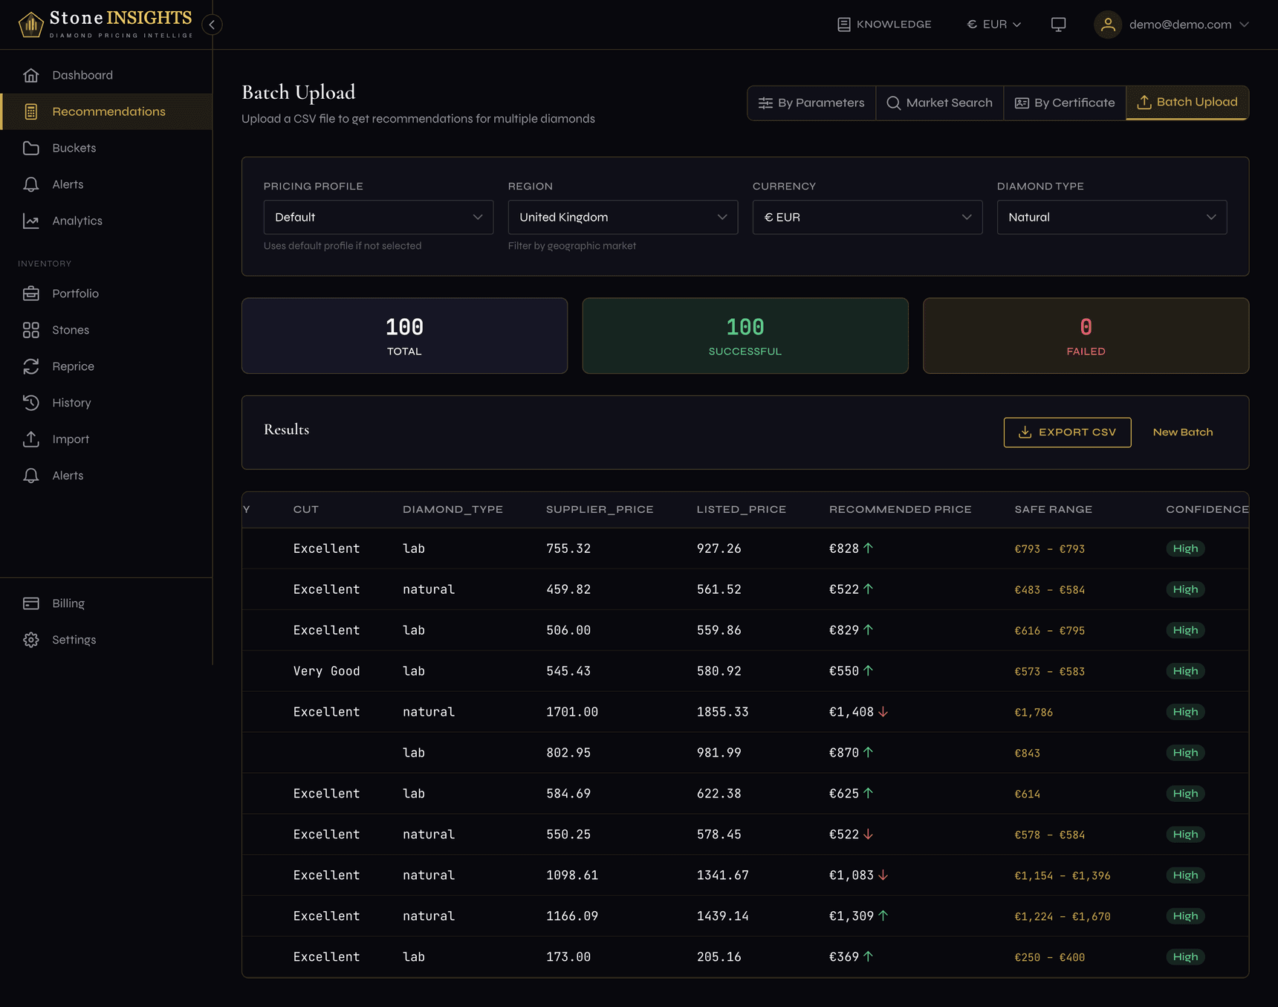Click the Export CSV button
The width and height of the screenshot is (1278, 1007).
1067,432
